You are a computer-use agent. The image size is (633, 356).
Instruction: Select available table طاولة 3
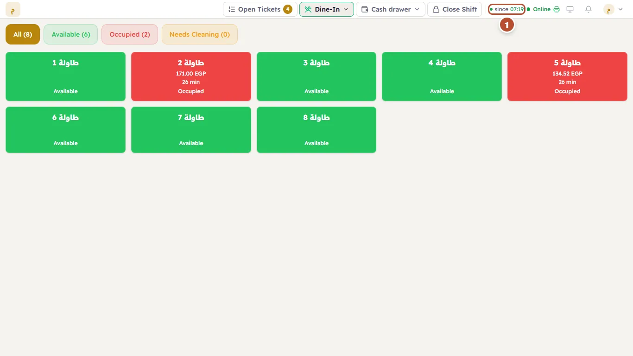(x=316, y=76)
